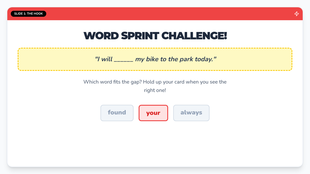Select the highlighted "your" word card
Viewport: 310px width, 174px height.
click(153, 113)
